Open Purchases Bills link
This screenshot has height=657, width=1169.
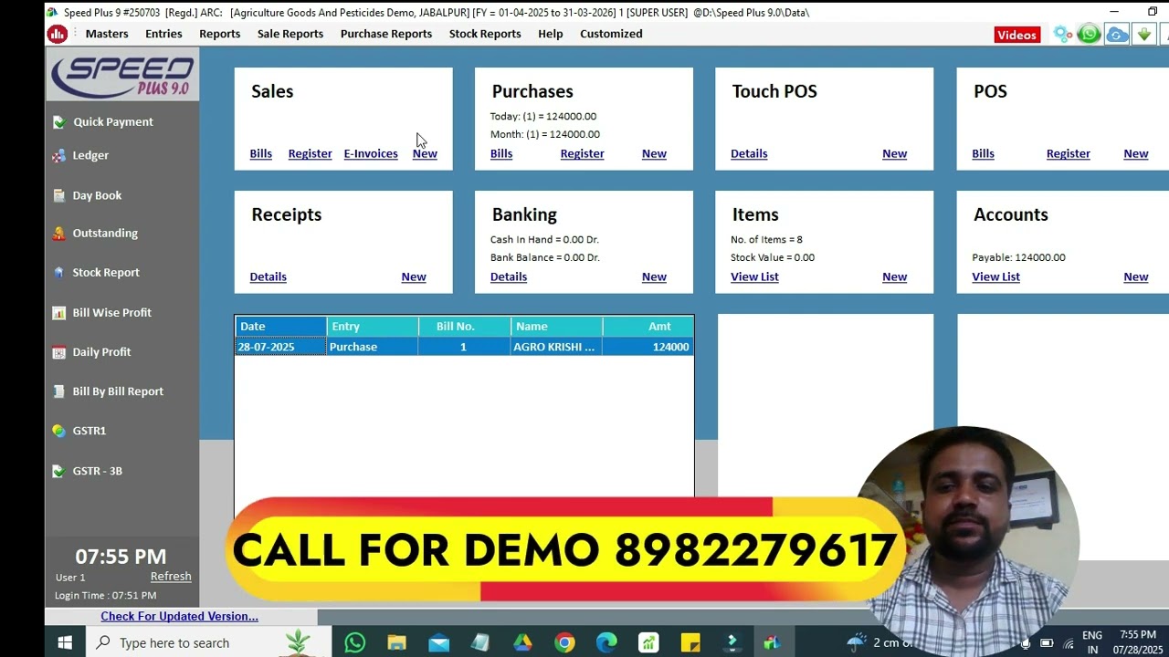pos(501,153)
